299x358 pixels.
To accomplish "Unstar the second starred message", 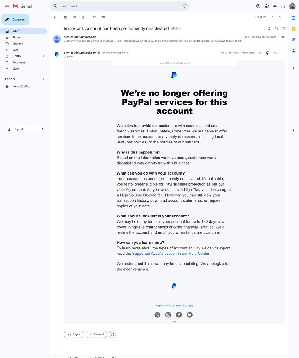I will pyautogui.click(x=260, y=53).
